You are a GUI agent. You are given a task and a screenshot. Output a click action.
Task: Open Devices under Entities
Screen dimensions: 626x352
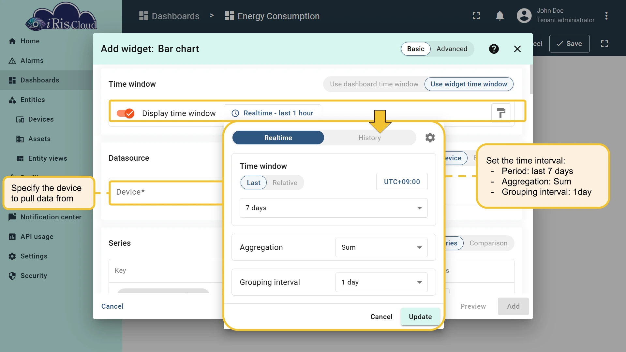click(35, 119)
